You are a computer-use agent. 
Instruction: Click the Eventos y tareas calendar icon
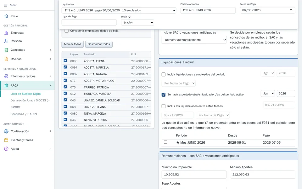tap(6, 140)
